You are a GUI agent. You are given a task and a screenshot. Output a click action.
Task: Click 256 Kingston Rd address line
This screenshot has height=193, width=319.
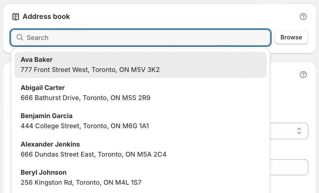81,182
